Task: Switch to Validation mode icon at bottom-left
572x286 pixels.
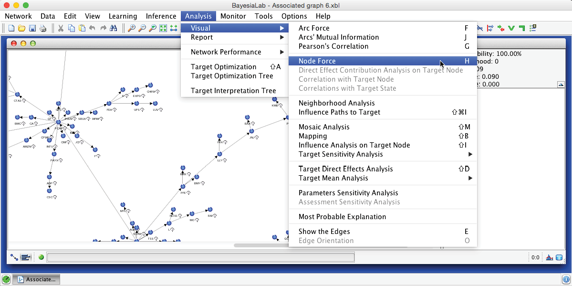Action: click(x=26, y=257)
